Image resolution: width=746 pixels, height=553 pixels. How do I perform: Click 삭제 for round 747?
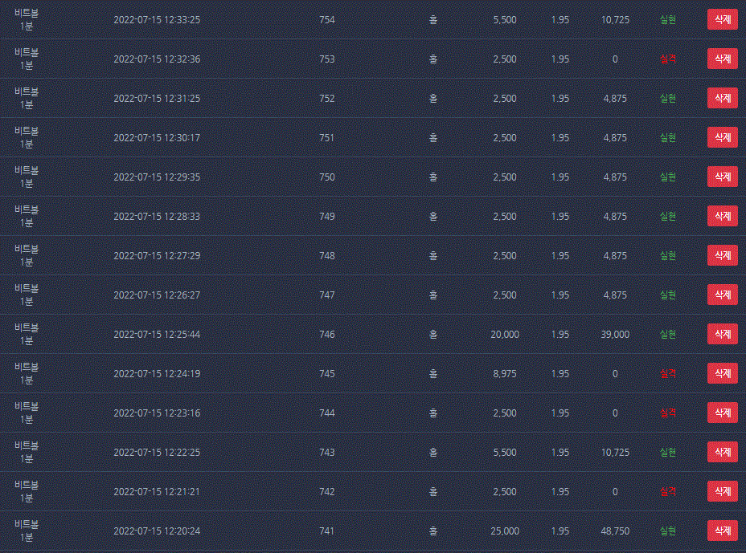(x=722, y=295)
